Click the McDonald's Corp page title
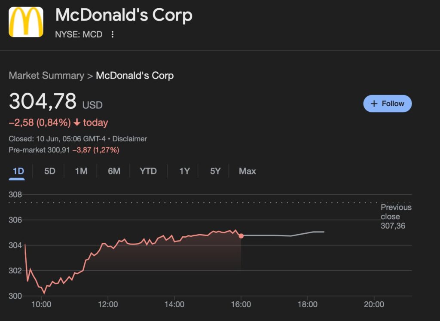 click(x=124, y=15)
